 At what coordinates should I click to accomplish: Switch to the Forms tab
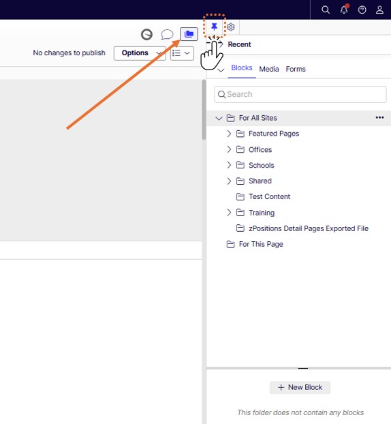[x=296, y=70]
